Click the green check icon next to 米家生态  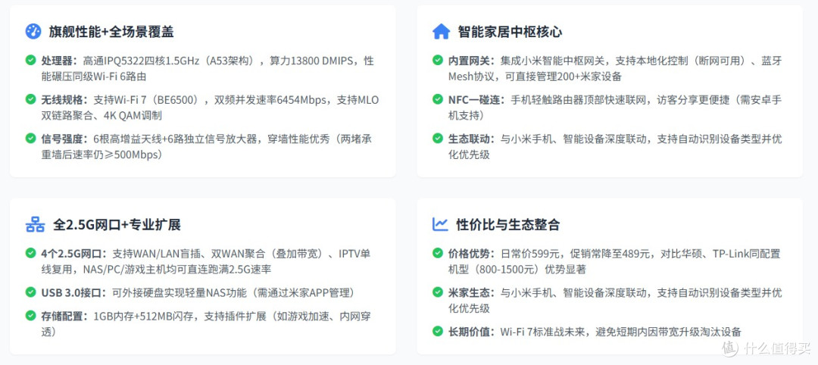pos(438,292)
